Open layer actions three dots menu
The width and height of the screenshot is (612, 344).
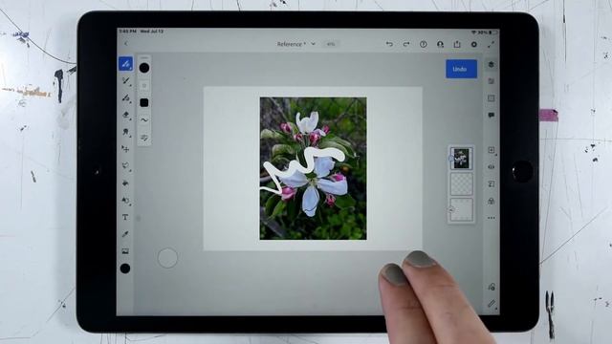pos(492,218)
